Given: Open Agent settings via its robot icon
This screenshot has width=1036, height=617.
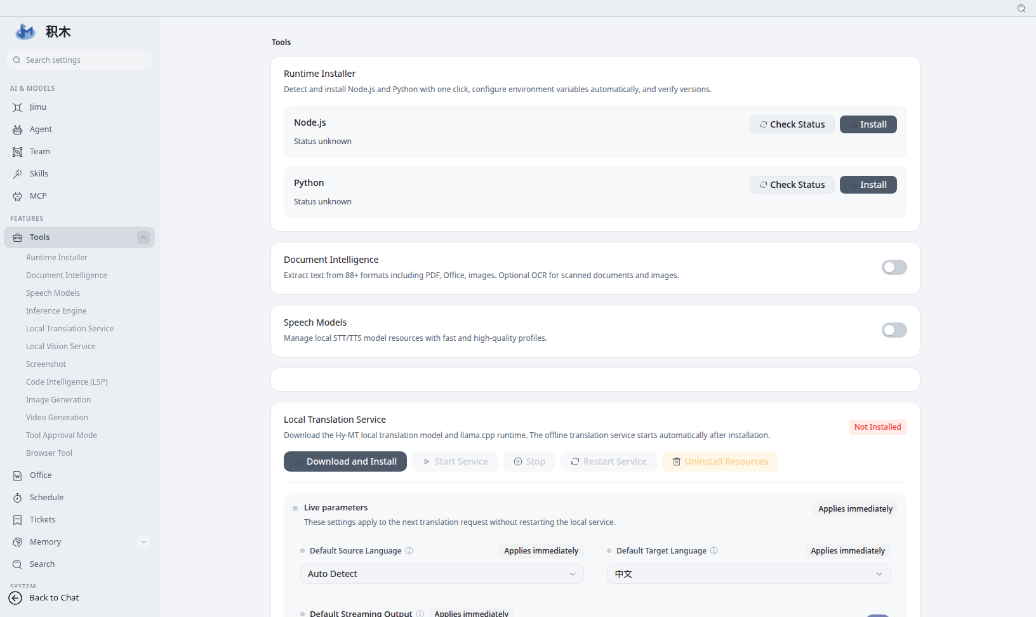Looking at the screenshot, I should (18, 129).
